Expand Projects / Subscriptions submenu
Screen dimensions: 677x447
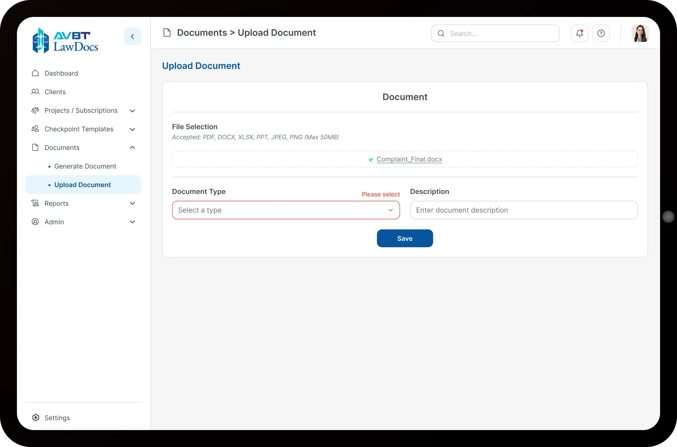pos(132,111)
